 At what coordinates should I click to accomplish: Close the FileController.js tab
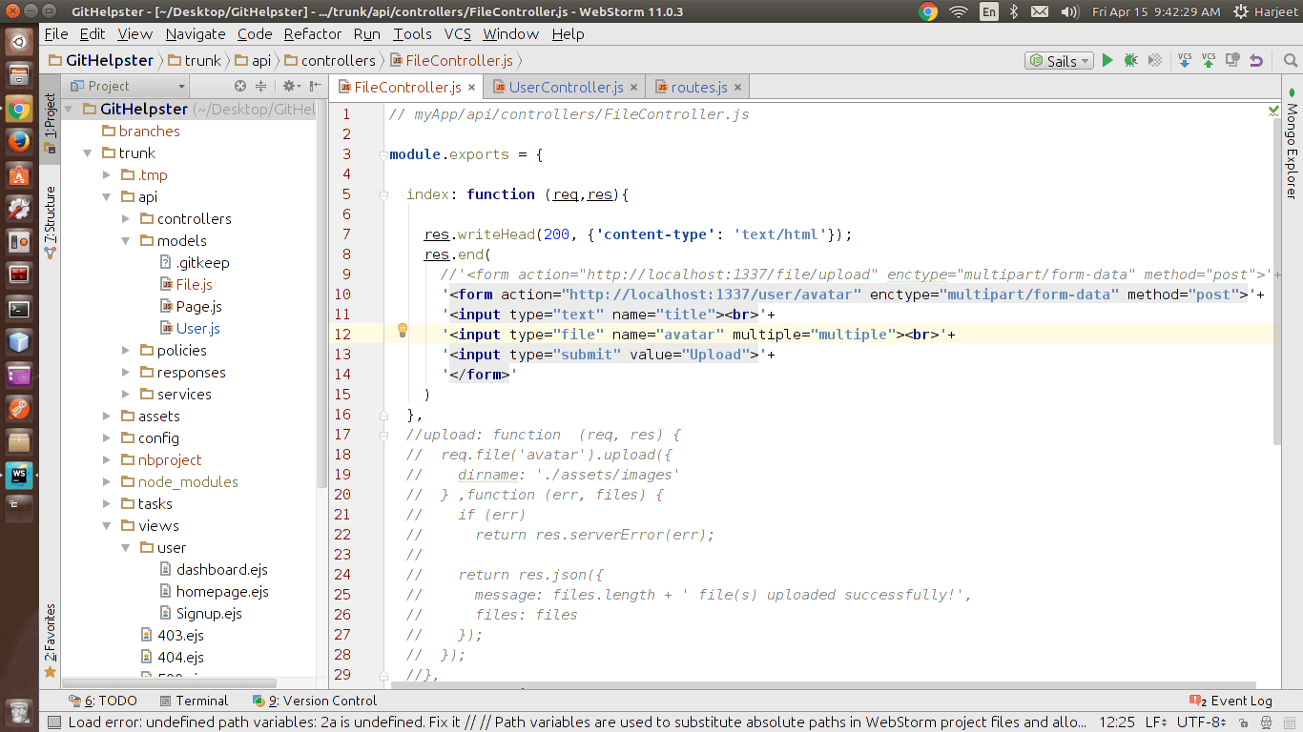point(473,88)
